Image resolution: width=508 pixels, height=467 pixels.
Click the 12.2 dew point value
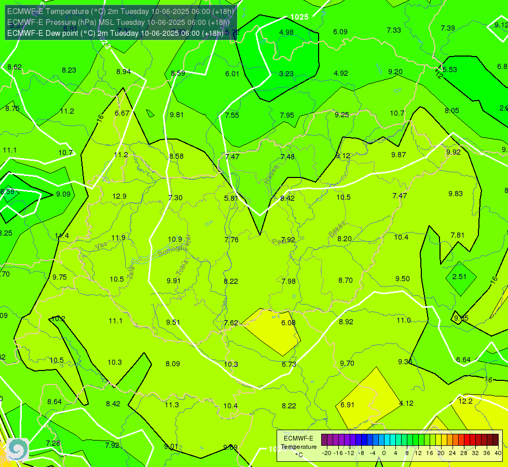pyautogui.click(x=465, y=401)
